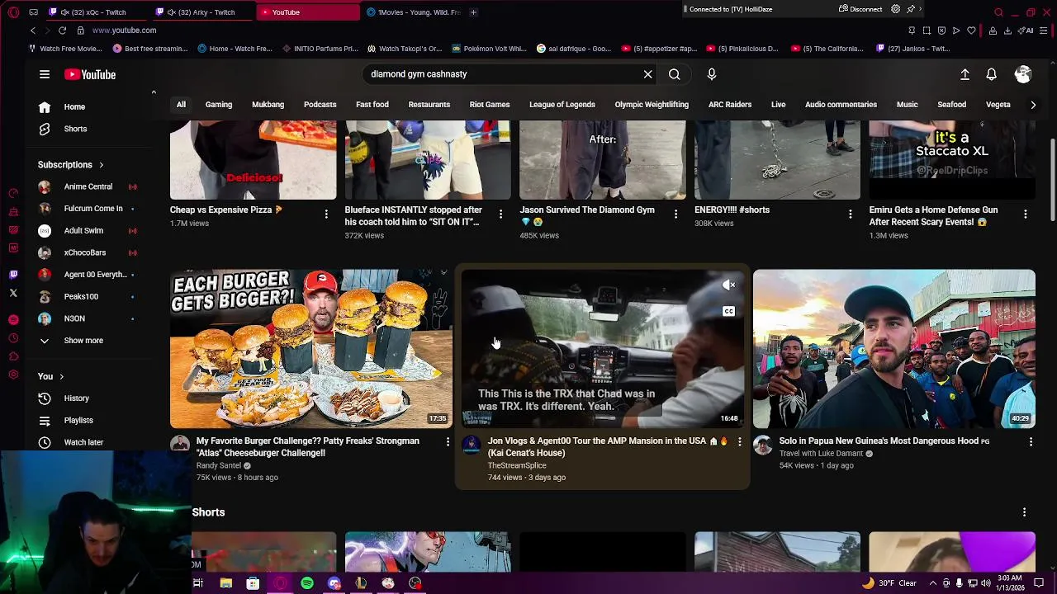The height and width of the screenshot is (594, 1057).
Task: Select the Mukbang filter chip
Action: coord(268,105)
